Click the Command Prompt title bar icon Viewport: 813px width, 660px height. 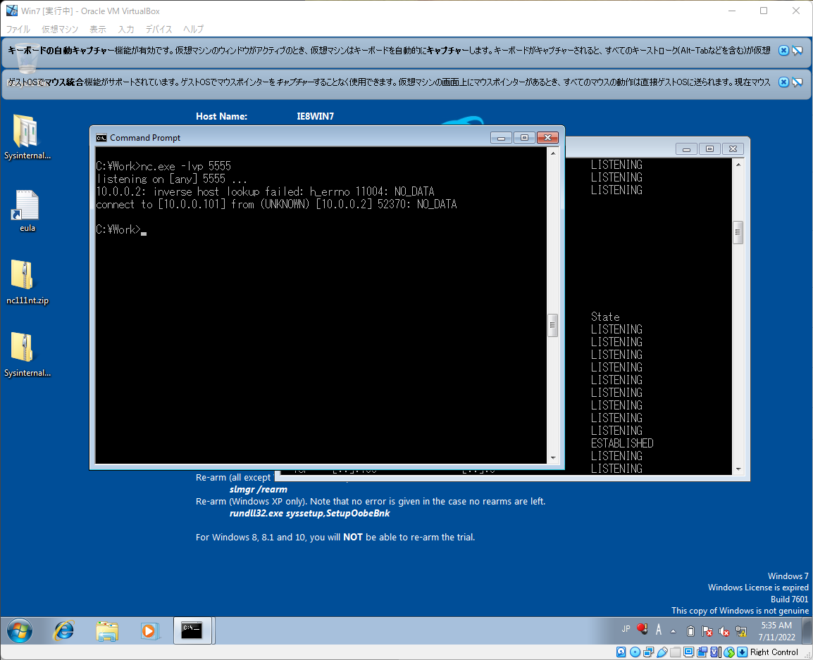tap(101, 138)
